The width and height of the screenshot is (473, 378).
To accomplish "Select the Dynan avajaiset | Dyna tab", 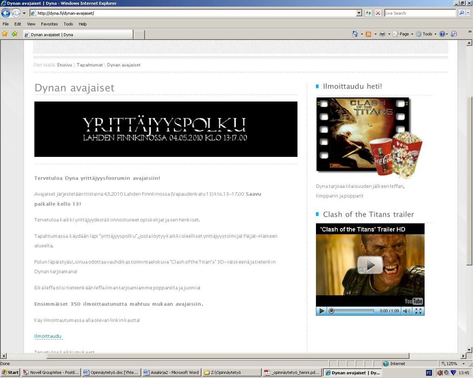I will click(x=78, y=35).
